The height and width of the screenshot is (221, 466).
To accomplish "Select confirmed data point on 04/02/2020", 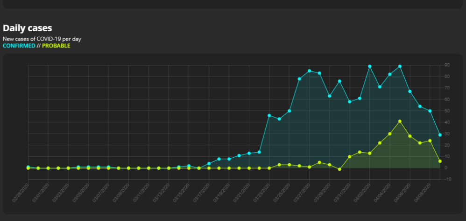I will (x=370, y=66).
